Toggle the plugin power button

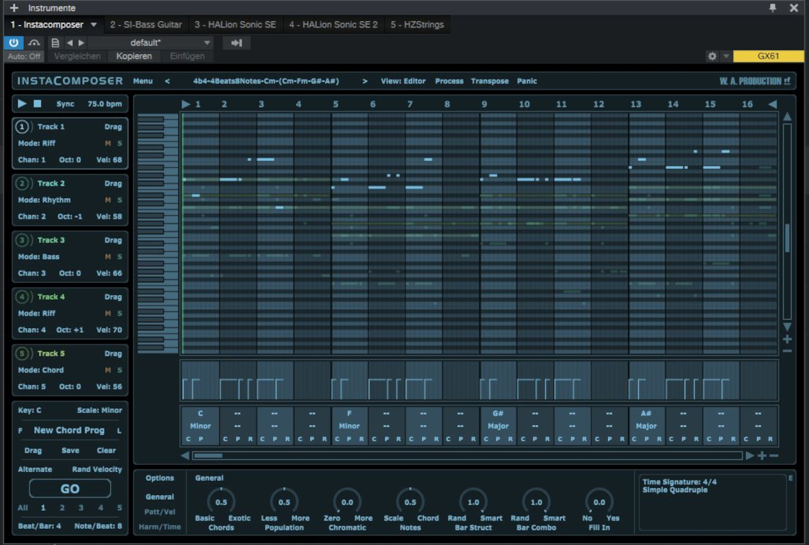coord(13,42)
